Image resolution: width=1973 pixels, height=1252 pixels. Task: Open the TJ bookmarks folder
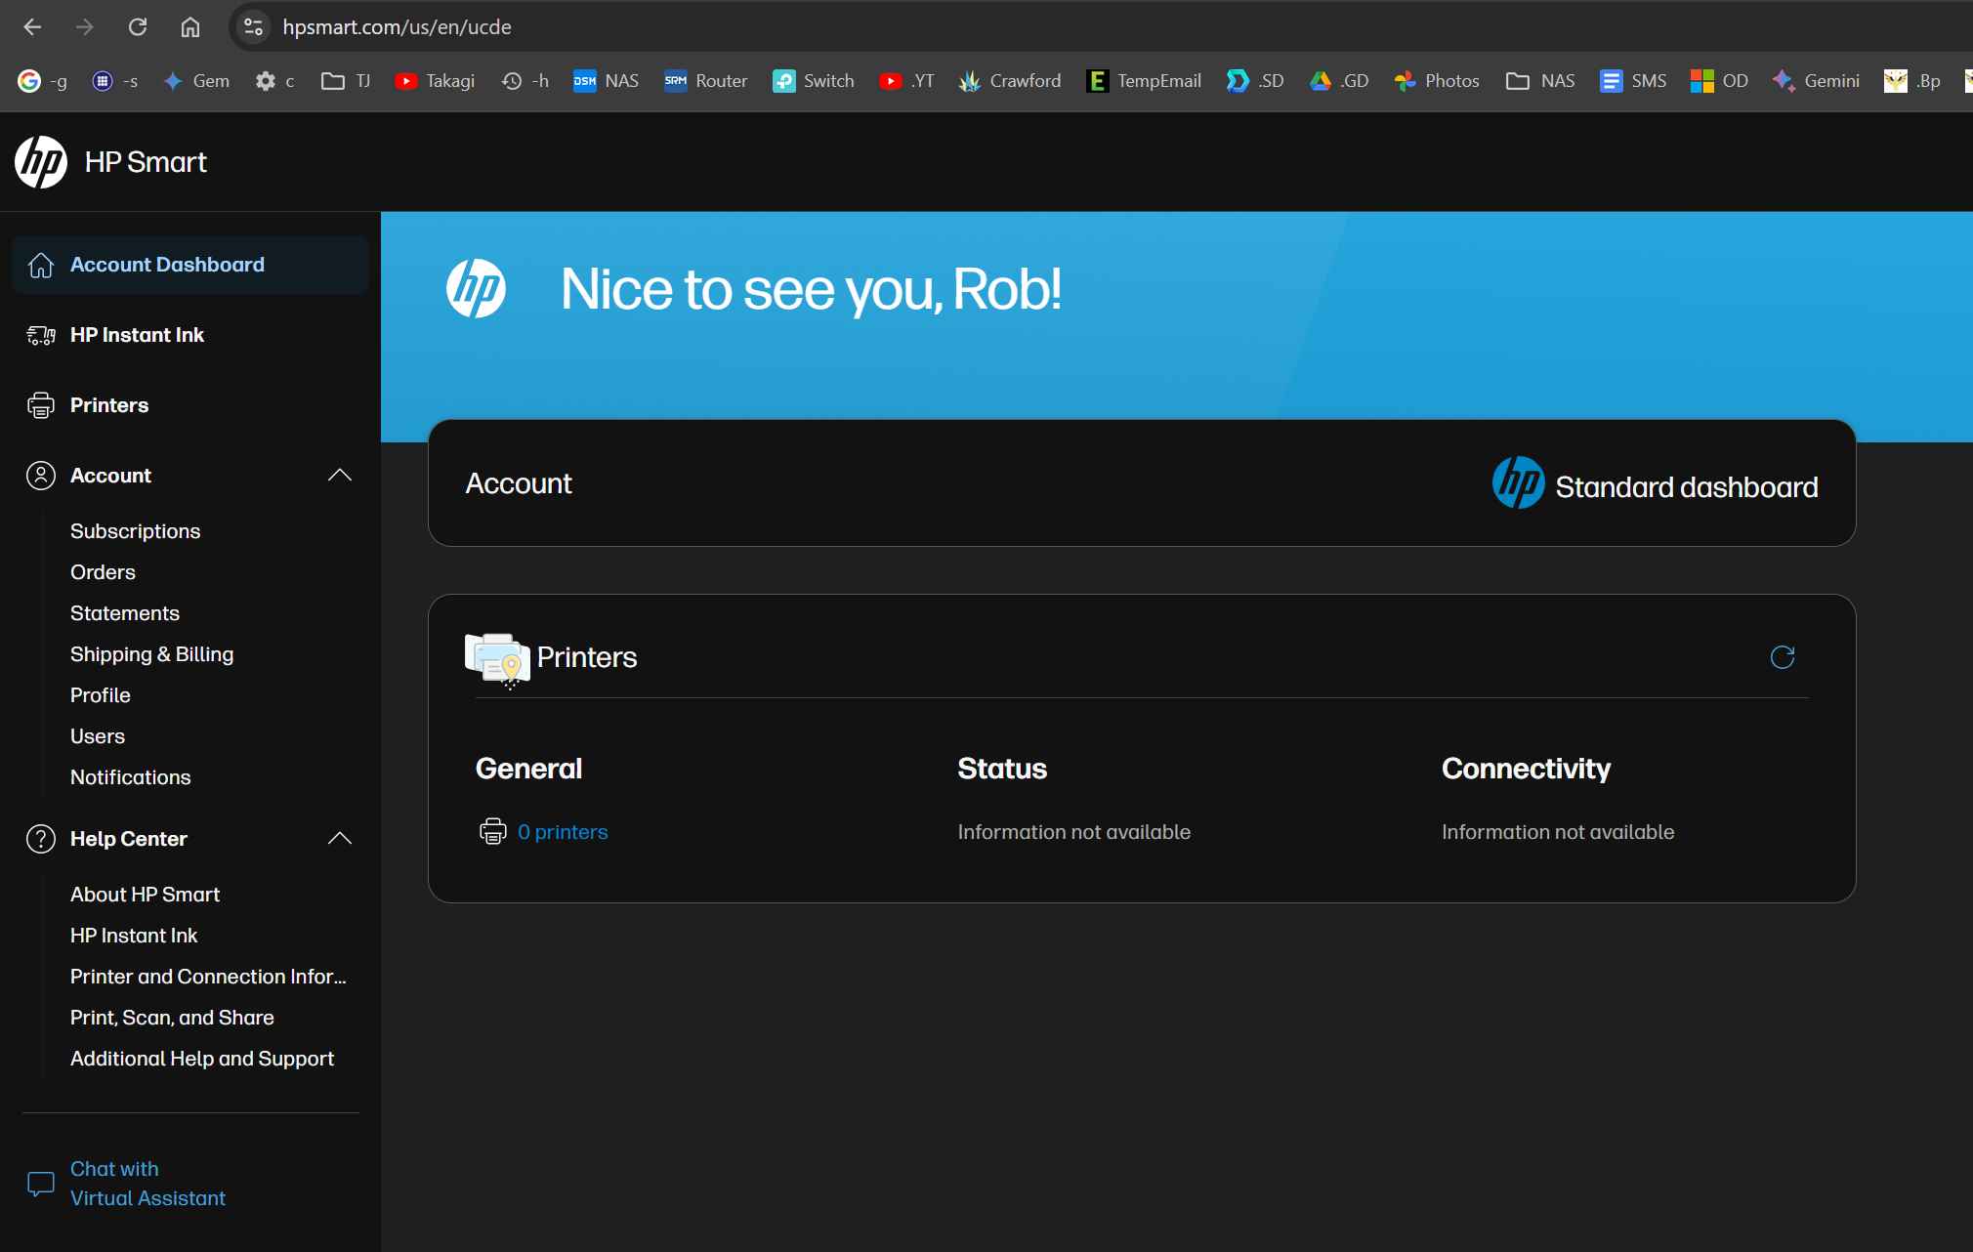[347, 81]
